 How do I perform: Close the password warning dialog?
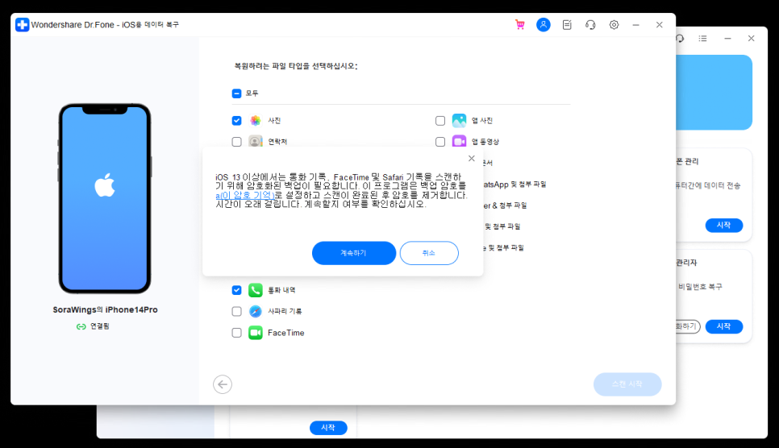coord(472,159)
